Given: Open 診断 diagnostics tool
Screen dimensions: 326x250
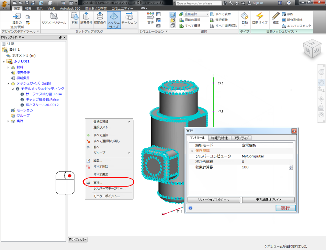Looking at the screenshot, I should tap(288, 14).
